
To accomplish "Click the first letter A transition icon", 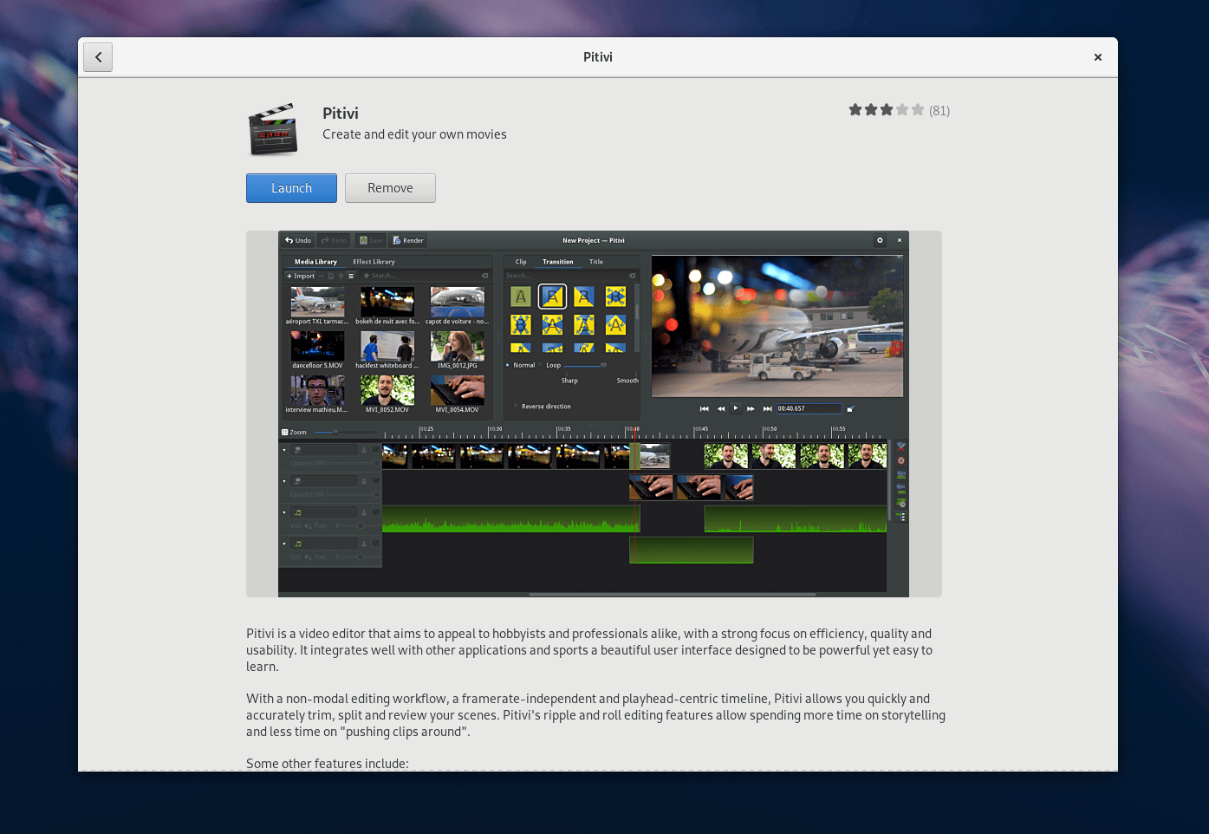I will [x=521, y=297].
